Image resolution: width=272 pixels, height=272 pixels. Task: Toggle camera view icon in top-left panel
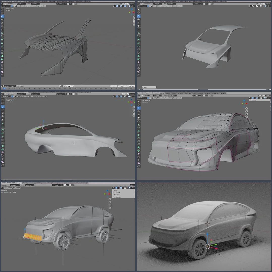coord(134,22)
